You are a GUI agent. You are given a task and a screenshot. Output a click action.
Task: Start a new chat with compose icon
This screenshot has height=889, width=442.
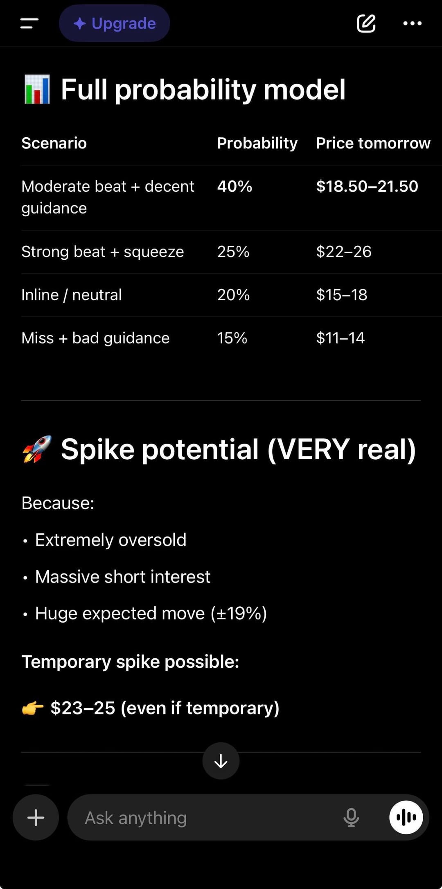coord(366,23)
